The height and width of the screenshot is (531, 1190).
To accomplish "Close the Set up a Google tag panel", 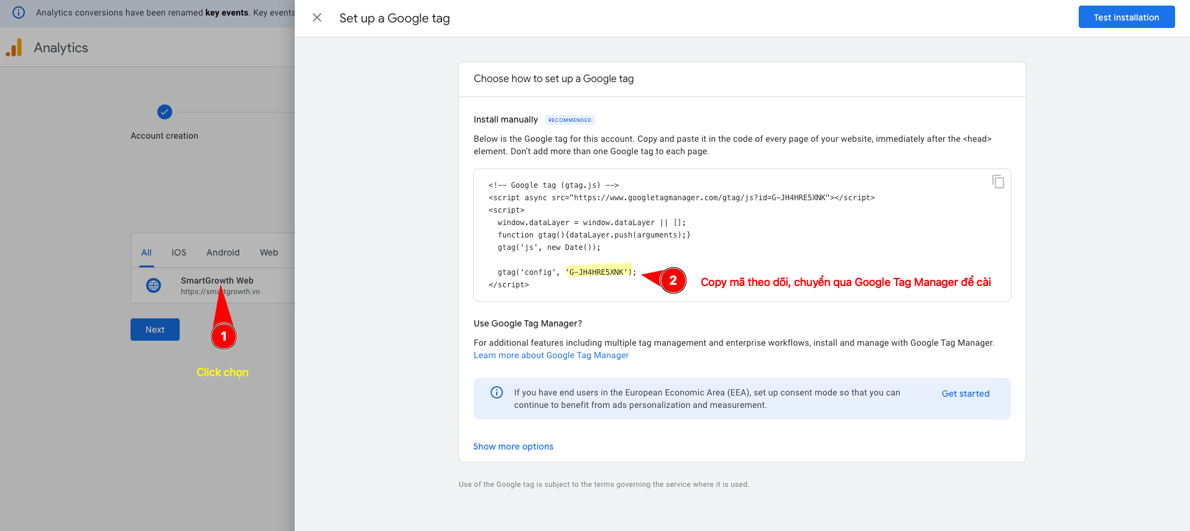I will (x=317, y=18).
